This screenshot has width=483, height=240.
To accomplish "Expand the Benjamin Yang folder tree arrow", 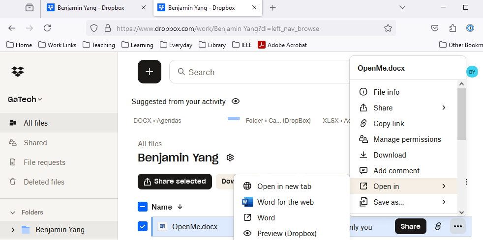I will (x=13, y=230).
